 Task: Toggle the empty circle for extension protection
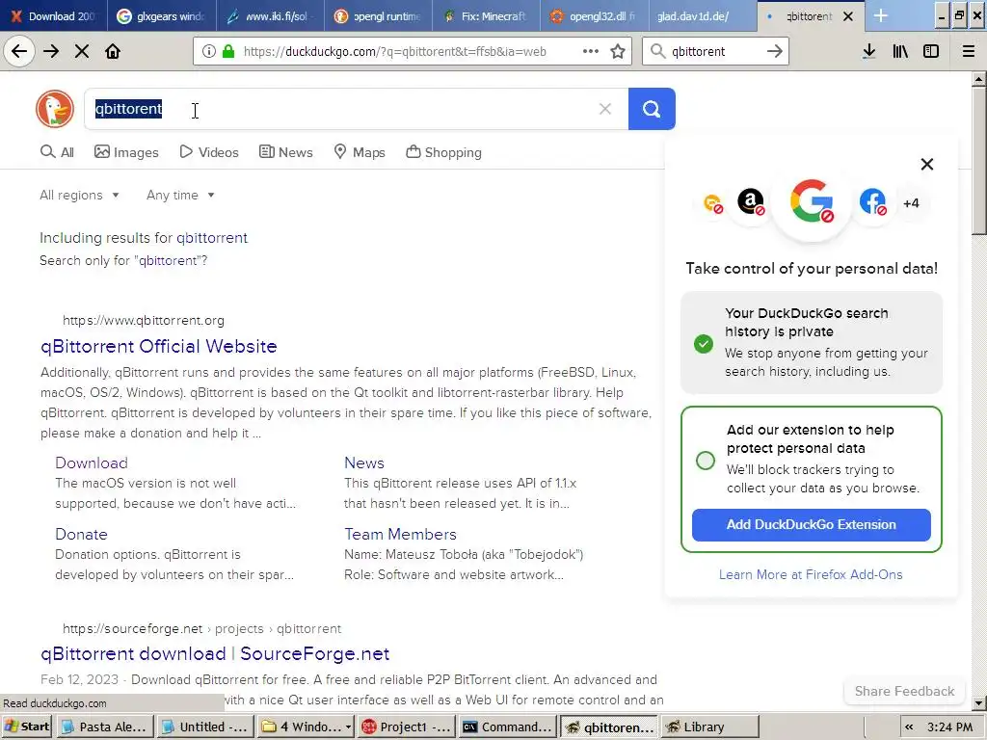click(x=705, y=460)
